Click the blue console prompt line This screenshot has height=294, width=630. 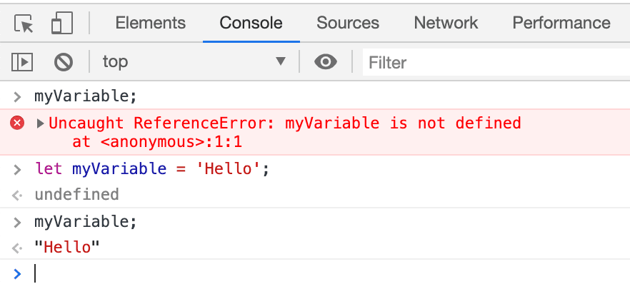click(x=315, y=274)
